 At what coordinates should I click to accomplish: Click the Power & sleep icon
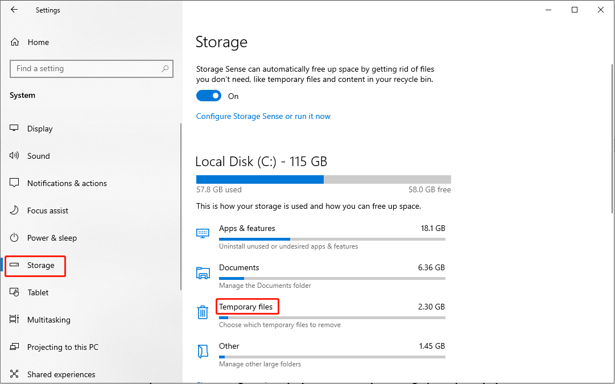coord(15,238)
